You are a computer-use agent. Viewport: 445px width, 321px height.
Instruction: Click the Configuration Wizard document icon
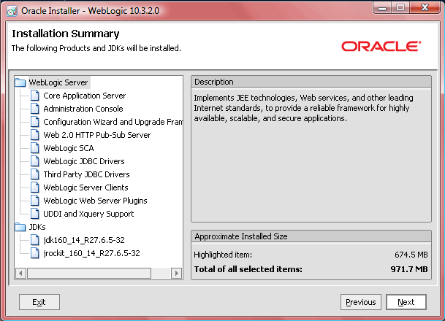click(x=35, y=122)
